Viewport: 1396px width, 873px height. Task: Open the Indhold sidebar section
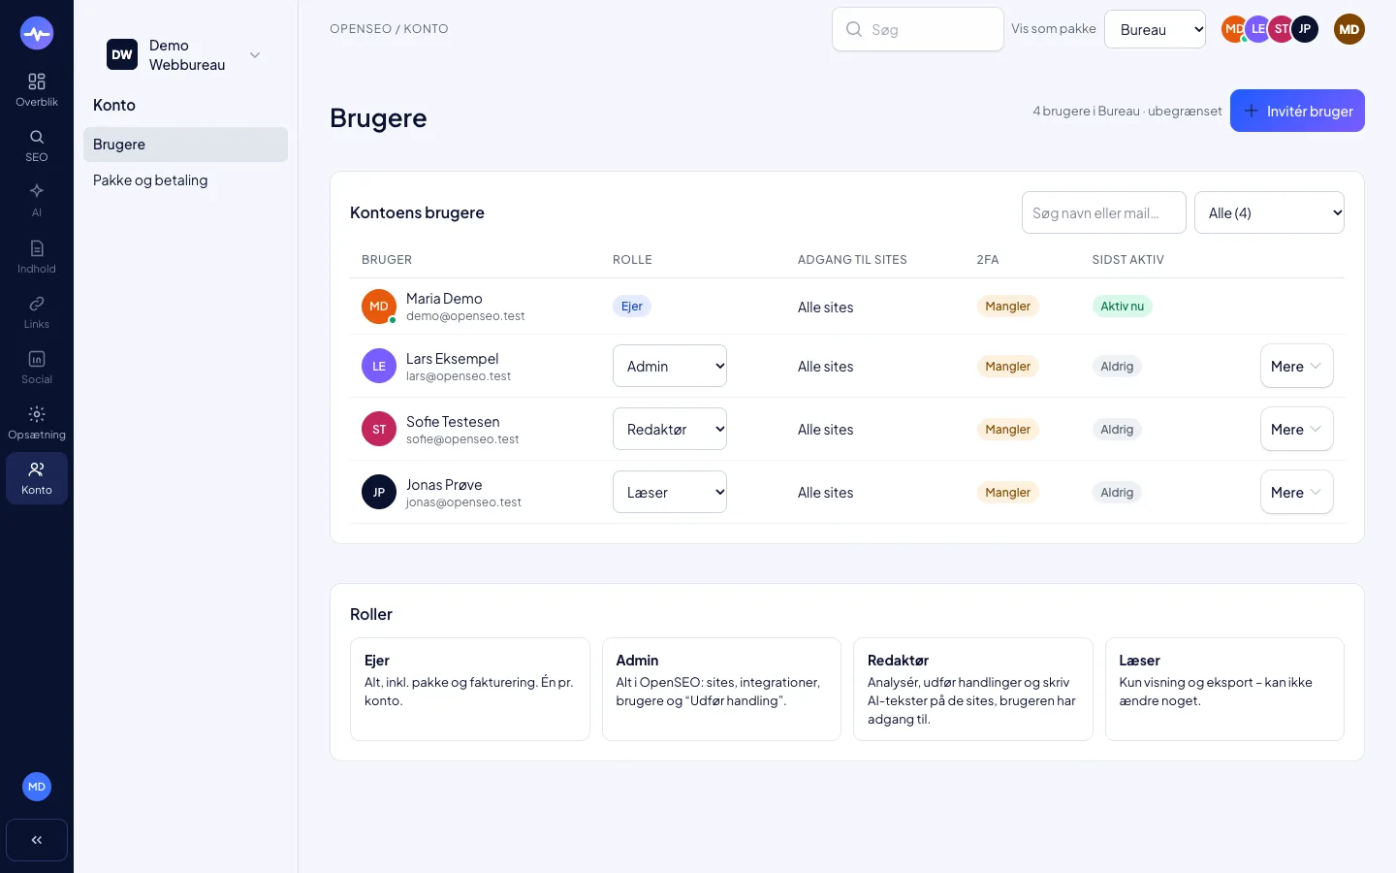point(37,256)
